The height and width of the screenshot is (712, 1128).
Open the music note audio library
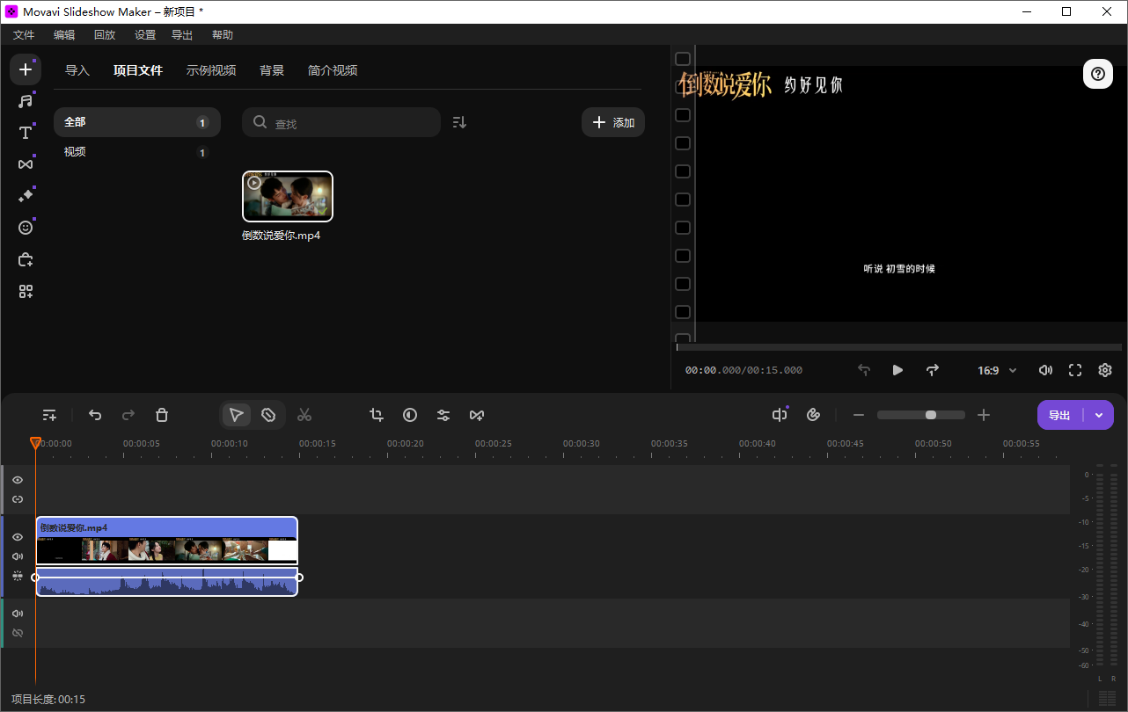pos(26,101)
